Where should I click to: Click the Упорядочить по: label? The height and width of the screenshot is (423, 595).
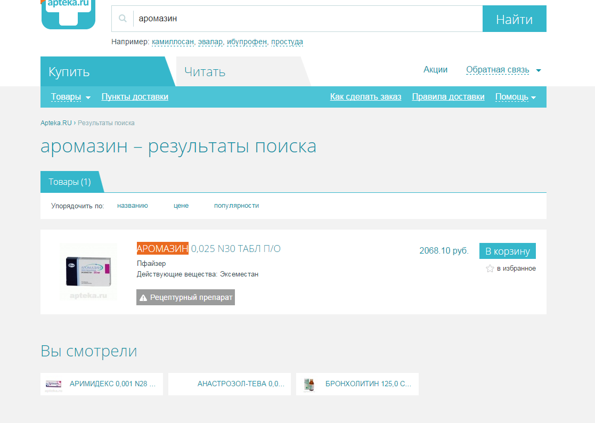coord(77,206)
